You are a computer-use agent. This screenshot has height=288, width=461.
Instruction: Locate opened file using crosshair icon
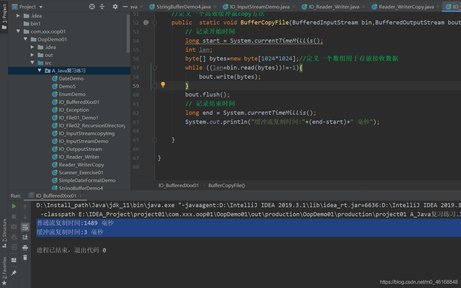(x=92, y=6)
